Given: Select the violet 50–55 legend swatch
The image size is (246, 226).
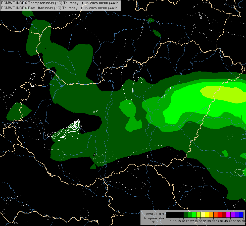Looking at the screenshot, I should [237, 215].
